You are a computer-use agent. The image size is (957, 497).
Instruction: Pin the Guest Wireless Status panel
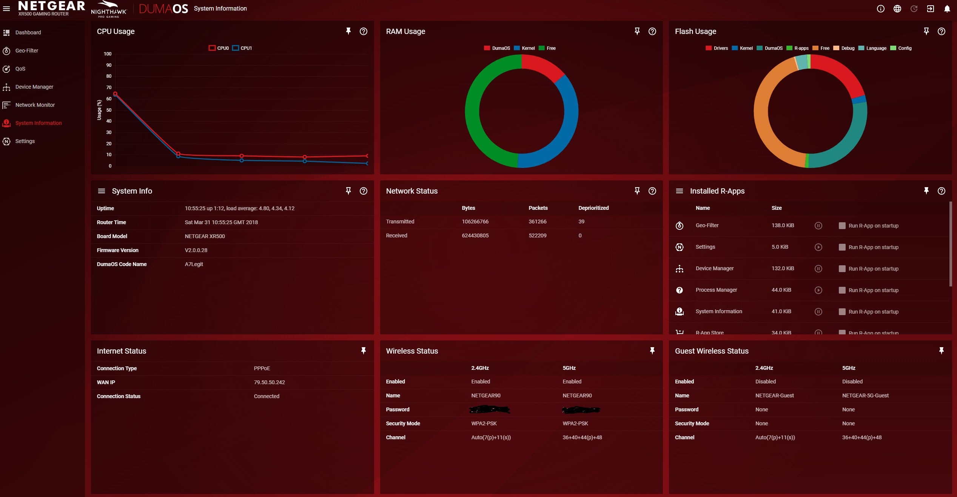point(941,351)
